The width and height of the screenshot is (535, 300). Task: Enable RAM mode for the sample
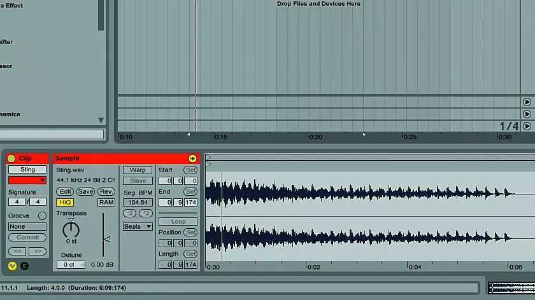click(x=106, y=202)
